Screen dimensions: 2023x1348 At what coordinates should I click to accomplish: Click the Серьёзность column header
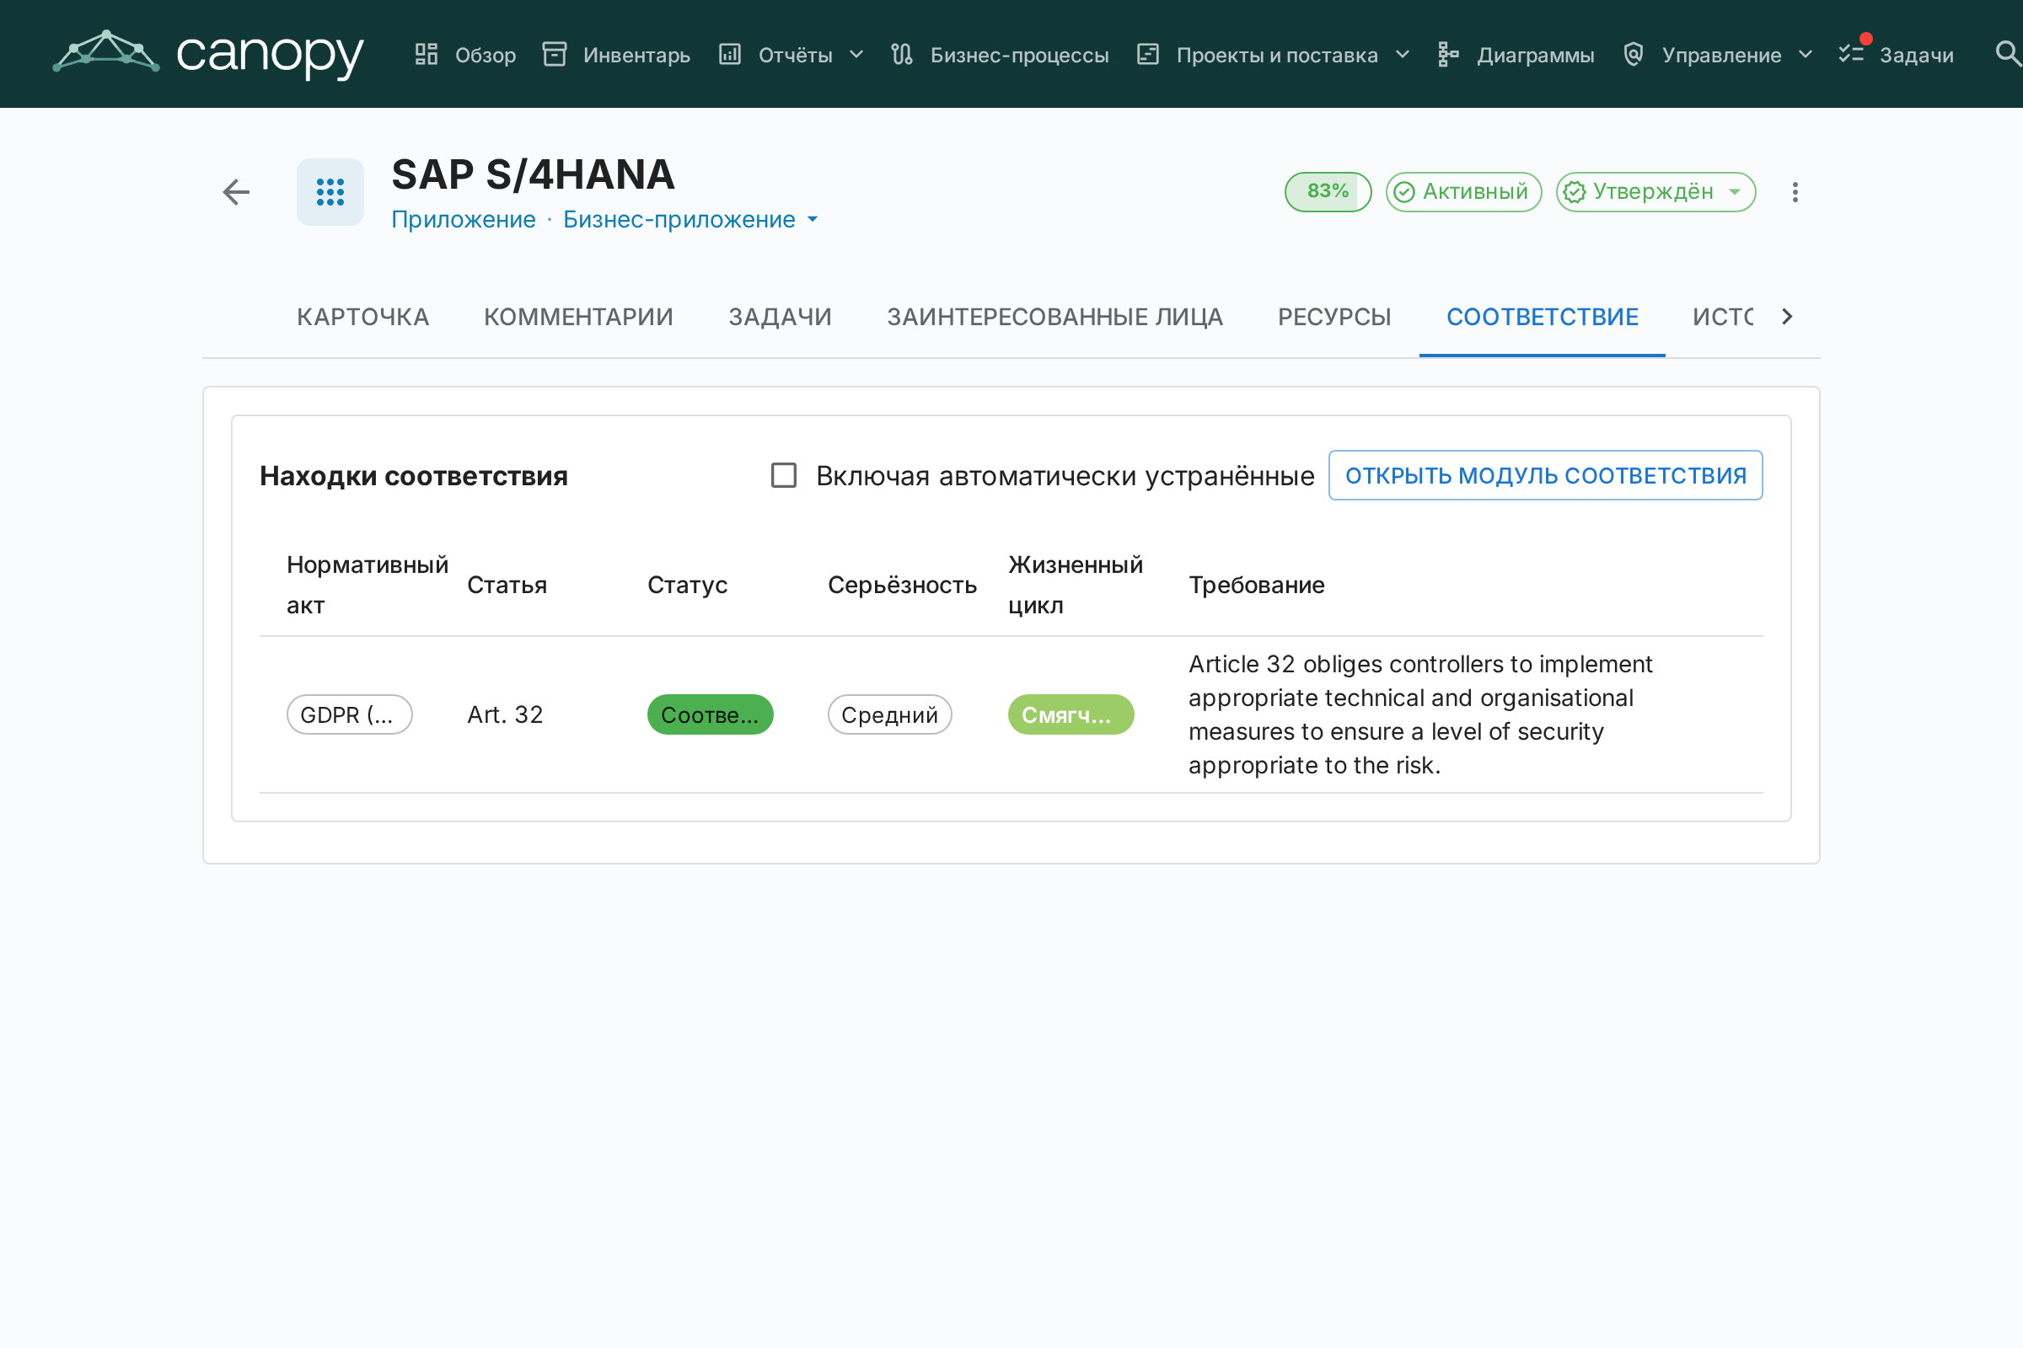[902, 585]
